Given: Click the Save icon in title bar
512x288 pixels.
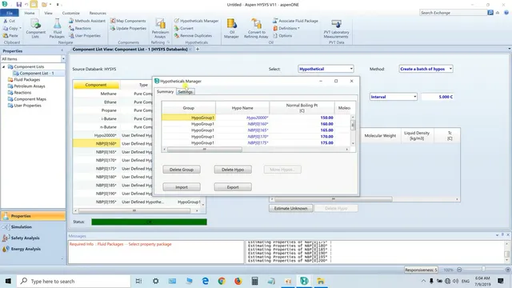Looking at the screenshot, I should (18, 5).
